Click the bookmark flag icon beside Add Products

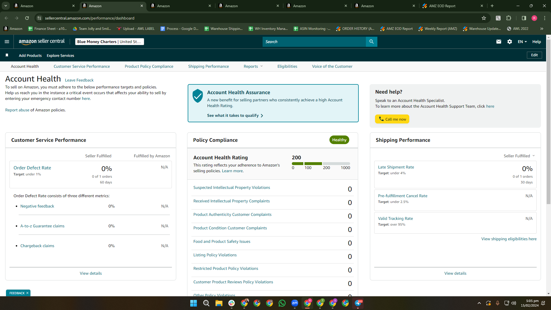tap(7, 55)
